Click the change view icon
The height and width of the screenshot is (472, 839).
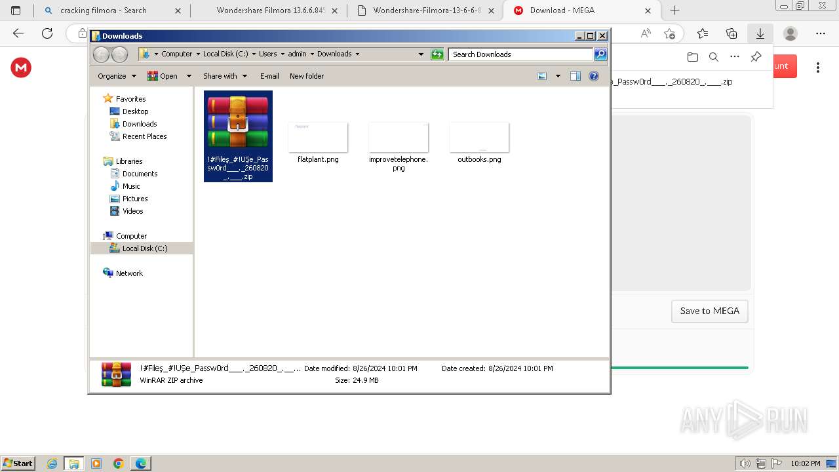[542, 76]
